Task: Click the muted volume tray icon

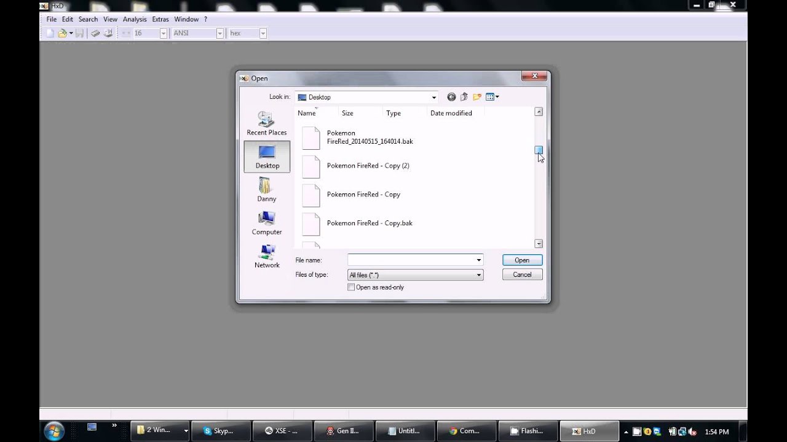Action: click(x=692, y=432)
